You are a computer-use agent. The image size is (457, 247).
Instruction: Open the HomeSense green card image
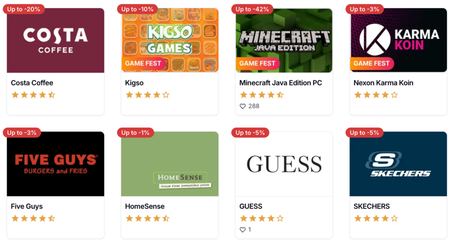(170, 164)
